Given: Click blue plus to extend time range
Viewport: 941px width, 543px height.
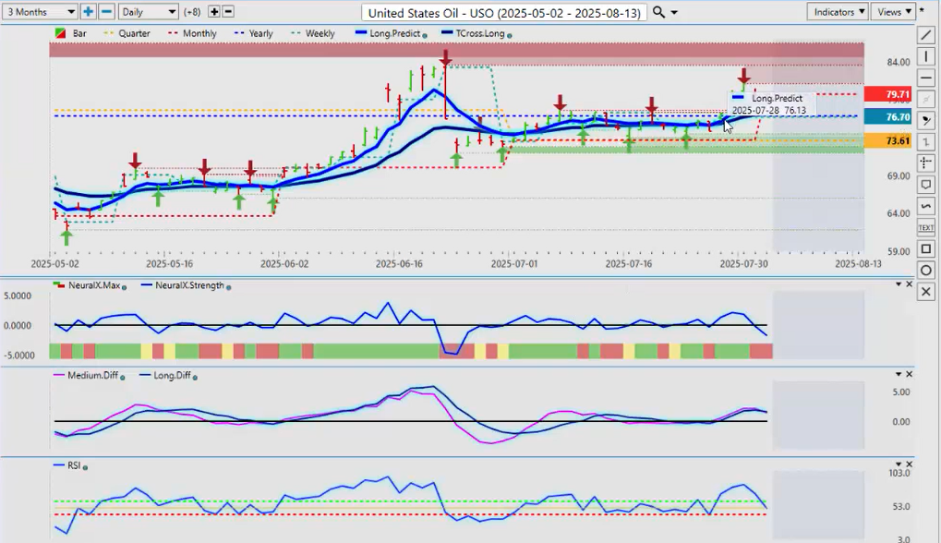Looking at the screenshot, I should click(88, 12).
